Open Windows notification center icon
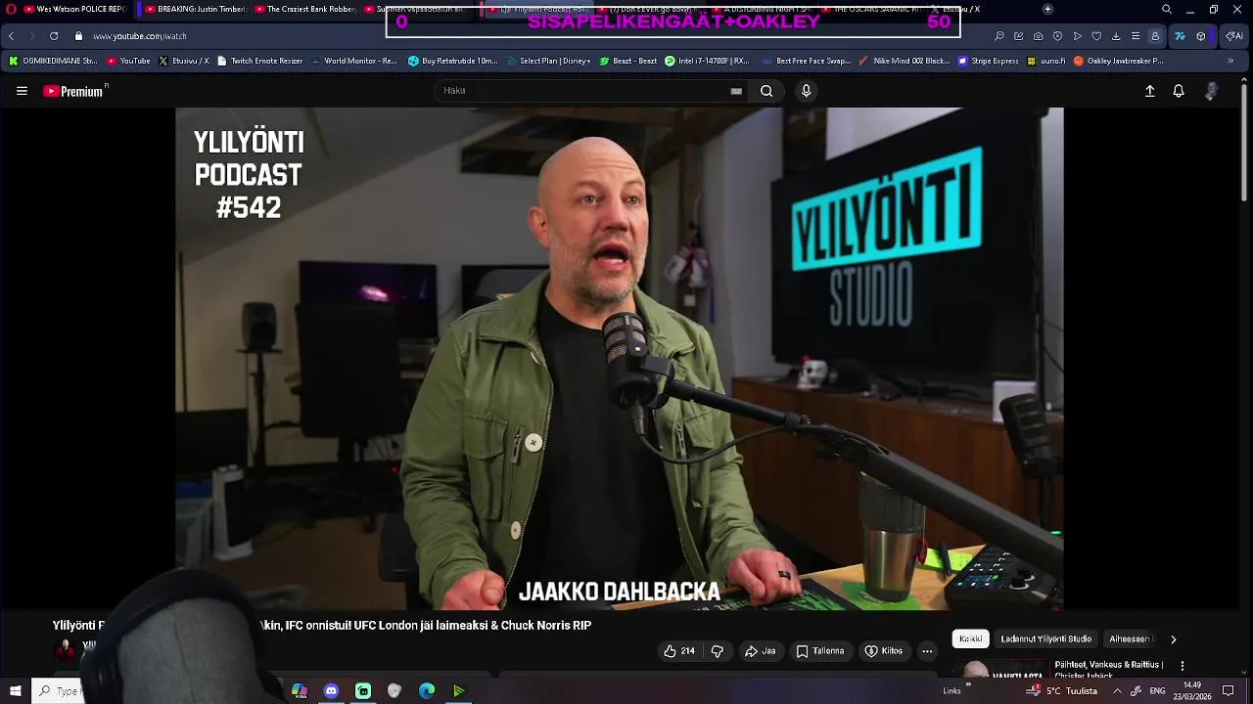1253x704 pixels. point(1229,691)
